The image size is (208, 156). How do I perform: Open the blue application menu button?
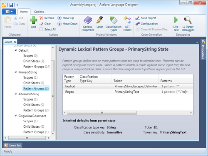click(x=9, y=12)
